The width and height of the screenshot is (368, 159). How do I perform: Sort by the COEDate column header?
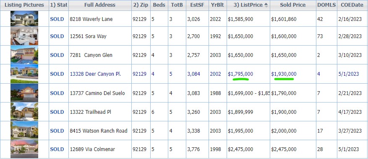pyautogui.click(x=352, y=5)
